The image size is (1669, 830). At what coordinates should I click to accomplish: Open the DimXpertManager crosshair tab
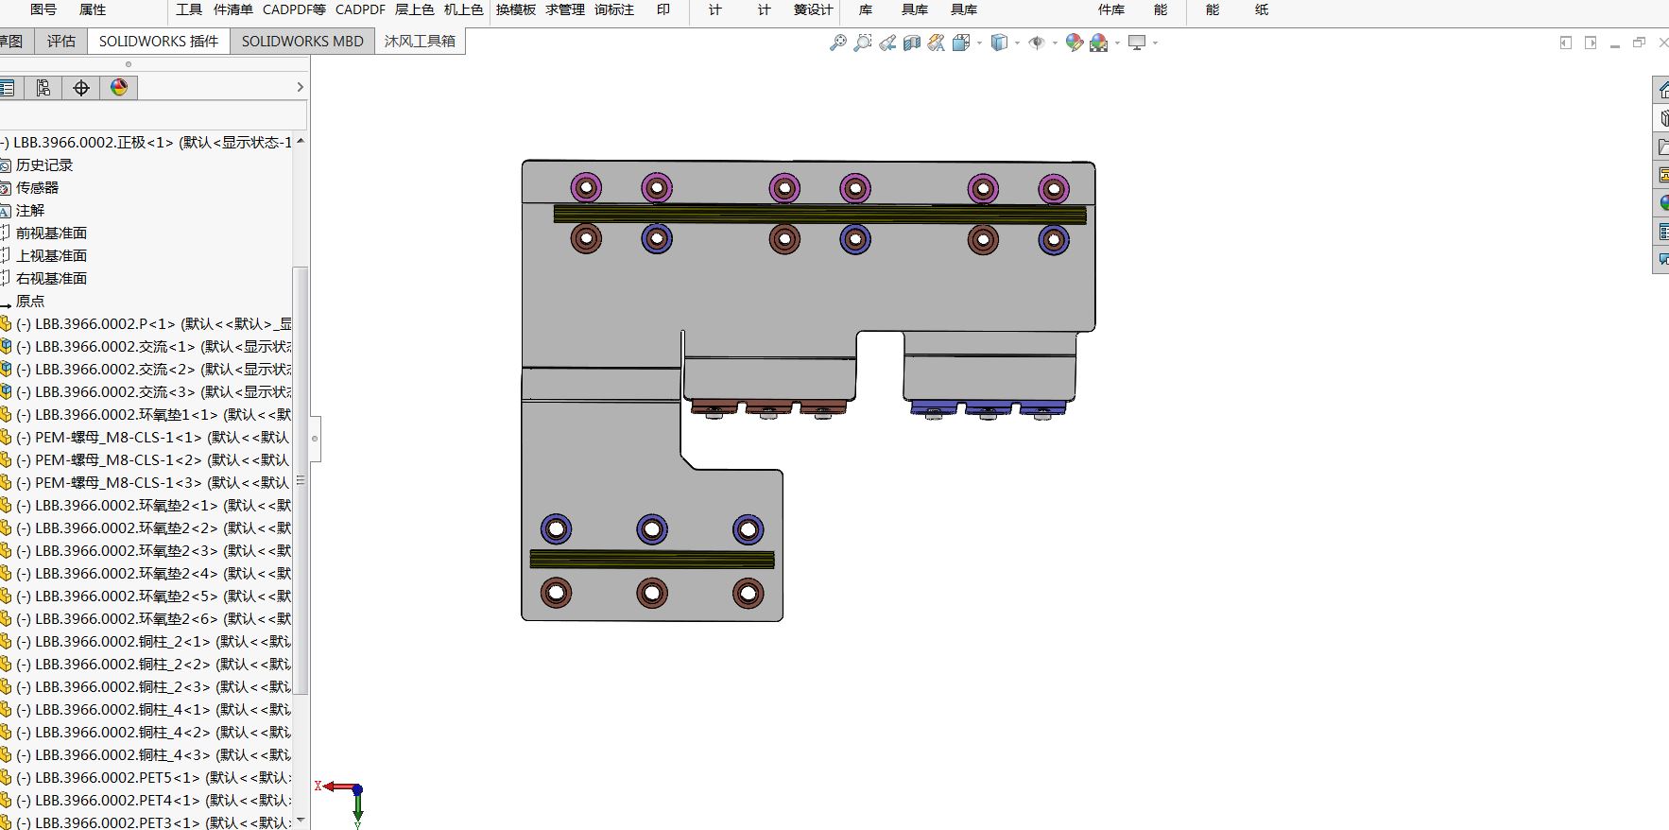[81, 88]
